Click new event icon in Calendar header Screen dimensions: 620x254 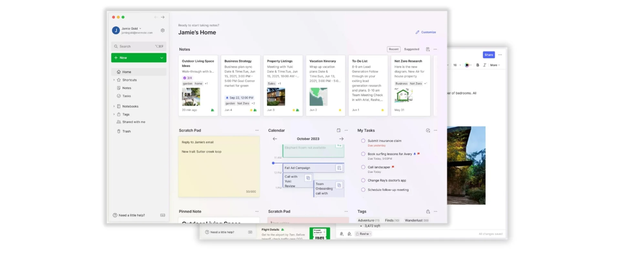point(338,130)
